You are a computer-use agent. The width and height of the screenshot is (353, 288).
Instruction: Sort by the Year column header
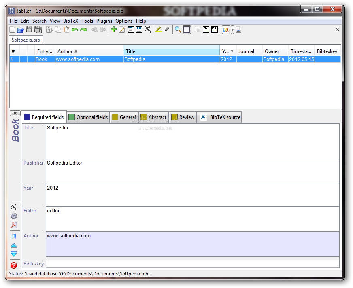pyautogui.click(x=228, y=51)
